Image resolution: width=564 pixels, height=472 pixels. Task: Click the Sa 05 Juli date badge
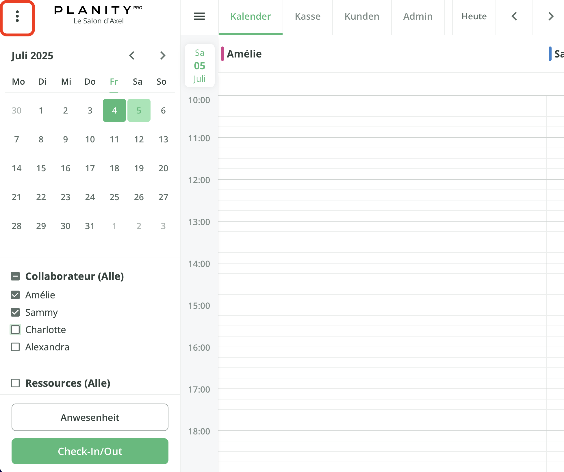pos(199,66)
